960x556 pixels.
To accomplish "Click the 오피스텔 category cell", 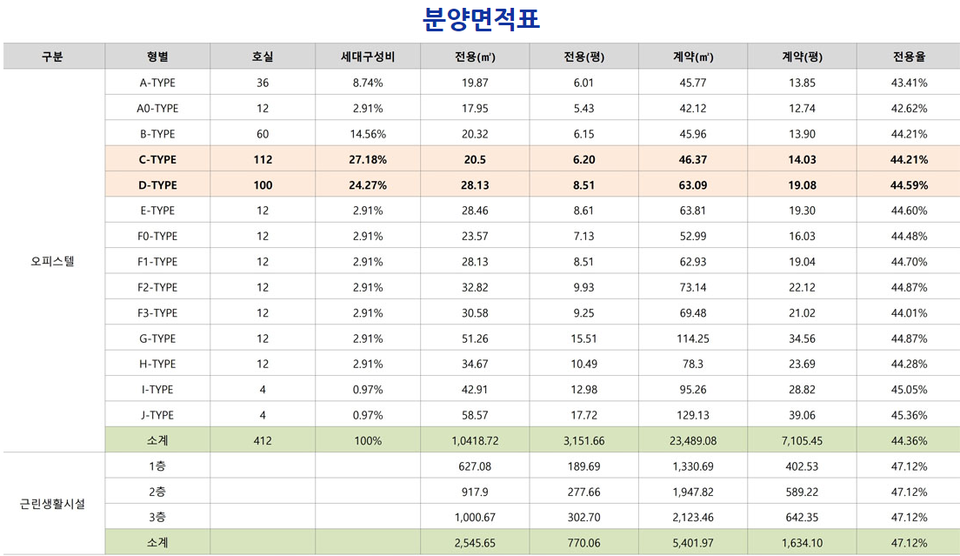I will 53,261.
